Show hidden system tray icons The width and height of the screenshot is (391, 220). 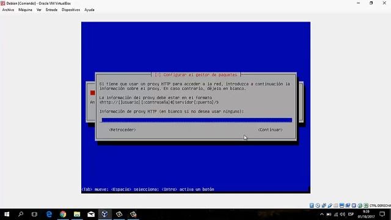tap(322, 215)
